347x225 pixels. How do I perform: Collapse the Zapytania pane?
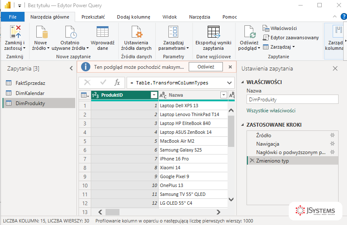click(x=71, y=68)
